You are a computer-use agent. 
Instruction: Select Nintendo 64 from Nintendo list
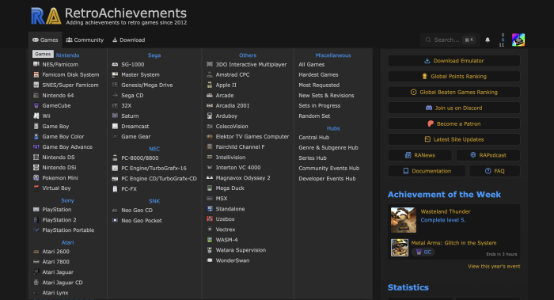tap(58, 96)
